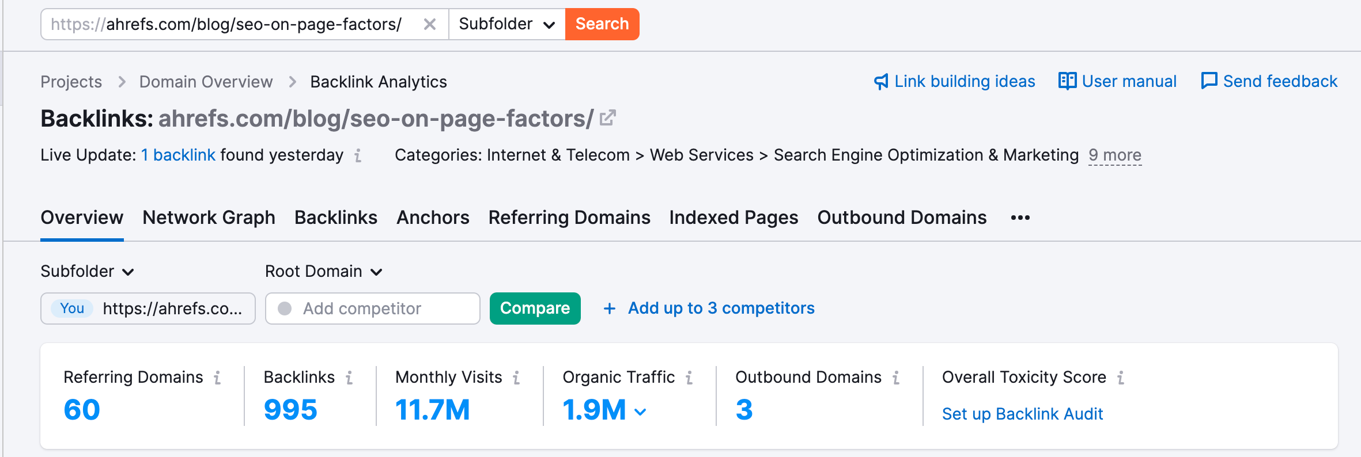Open the Outbound Domains tab
1361x457 pixels.
click(902, 218)
